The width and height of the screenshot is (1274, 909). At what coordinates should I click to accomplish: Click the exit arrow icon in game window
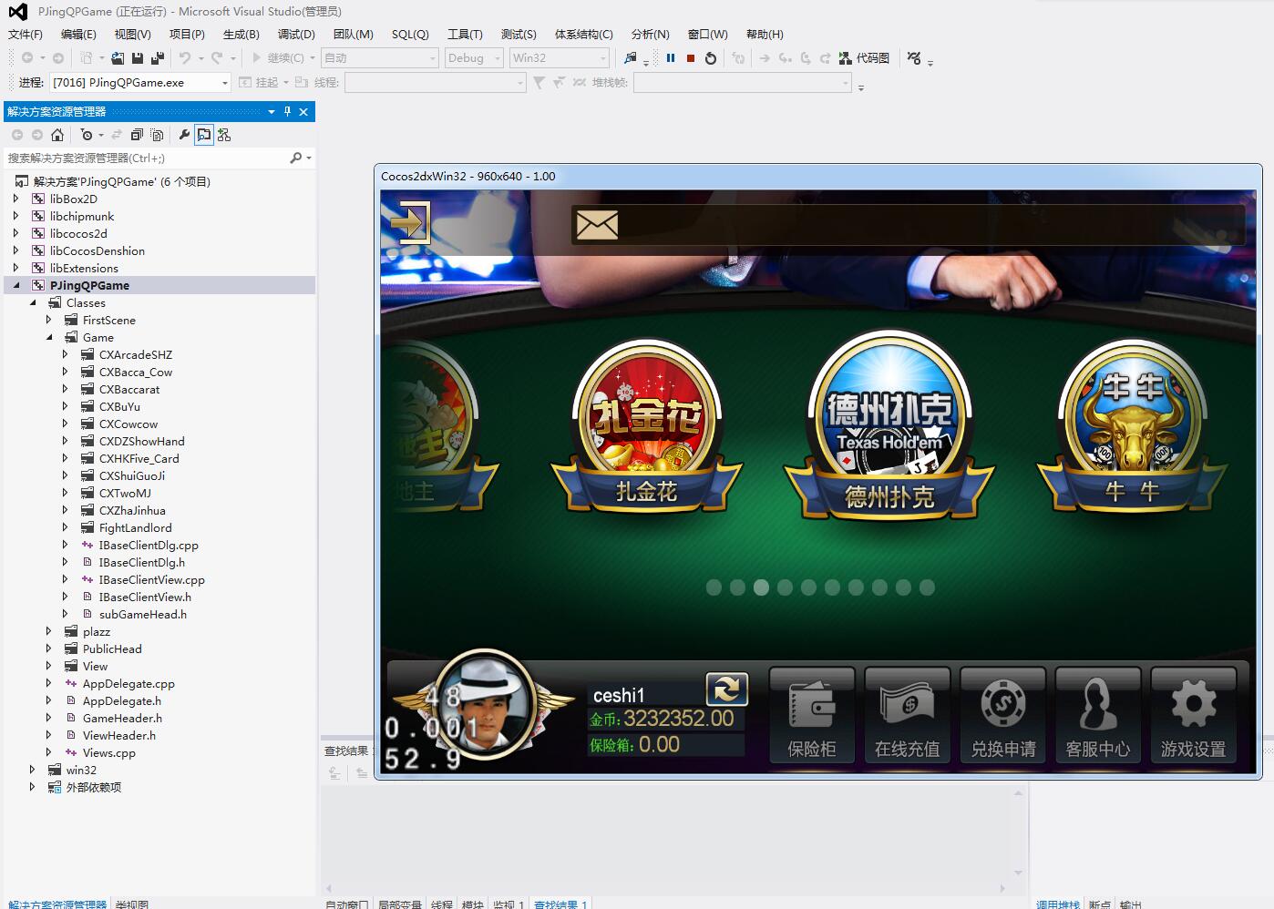point(409,222)
